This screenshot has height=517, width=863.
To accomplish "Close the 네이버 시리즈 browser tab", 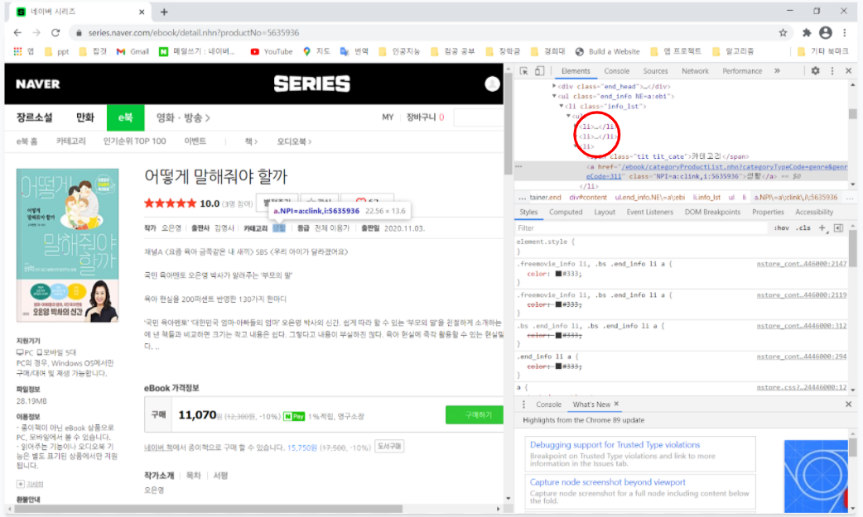I will [x=142, y=12].
